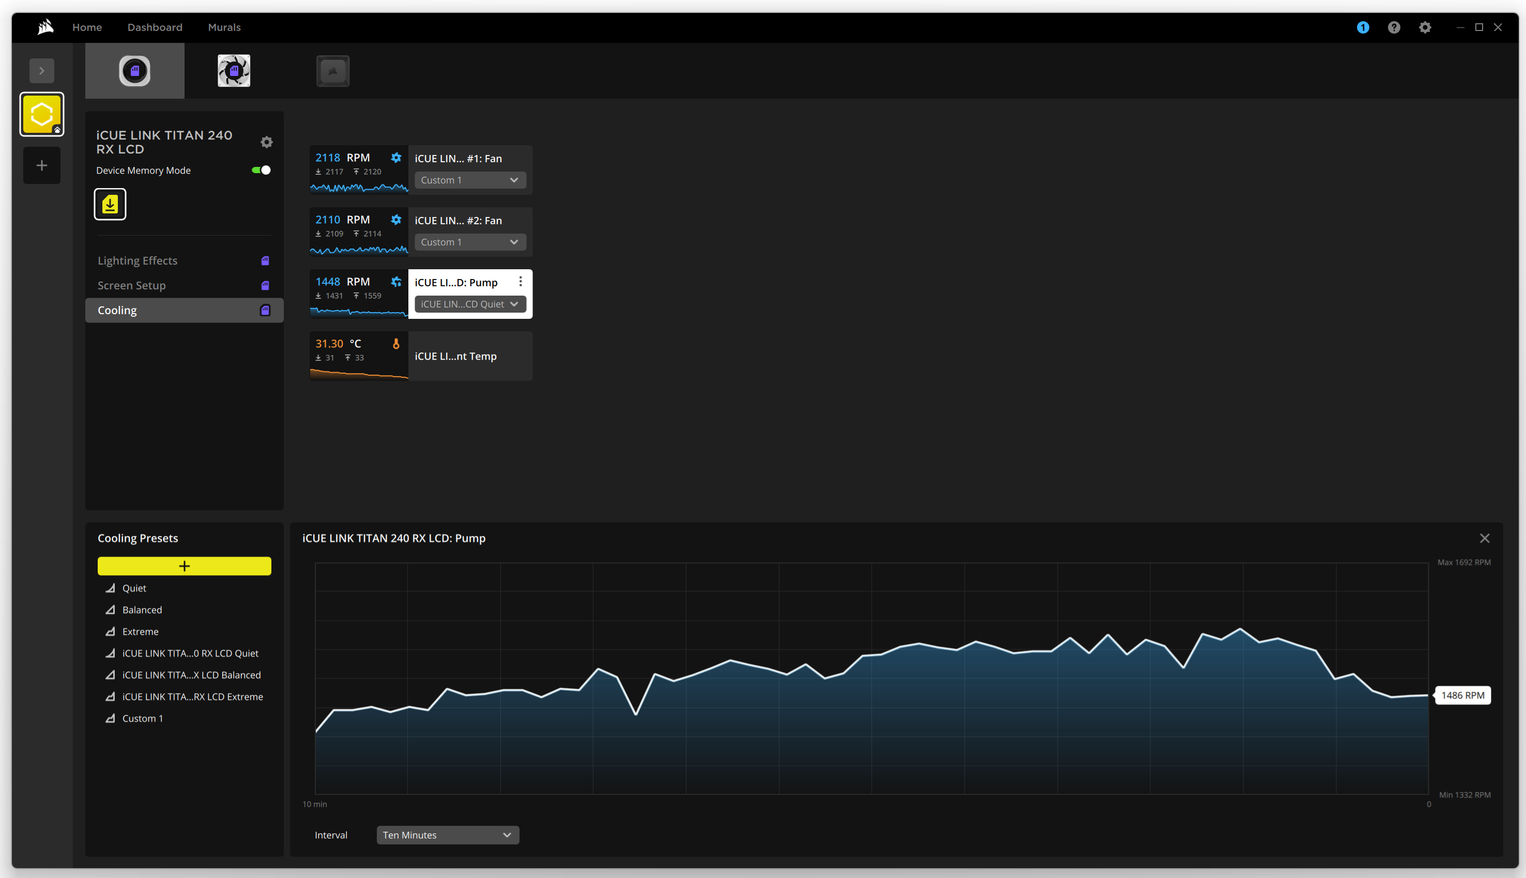Image resolution: width=1526 pixels, height=878 pixels.
Task: Close the Pump graph panel
Action: point(1484,538)
